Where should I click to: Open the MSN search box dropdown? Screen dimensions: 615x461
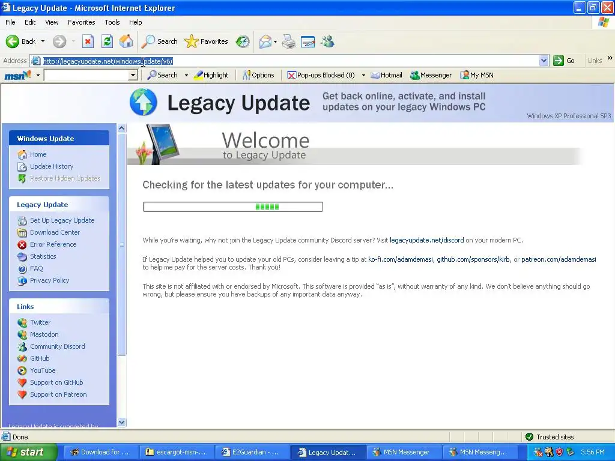click(133, 75)
